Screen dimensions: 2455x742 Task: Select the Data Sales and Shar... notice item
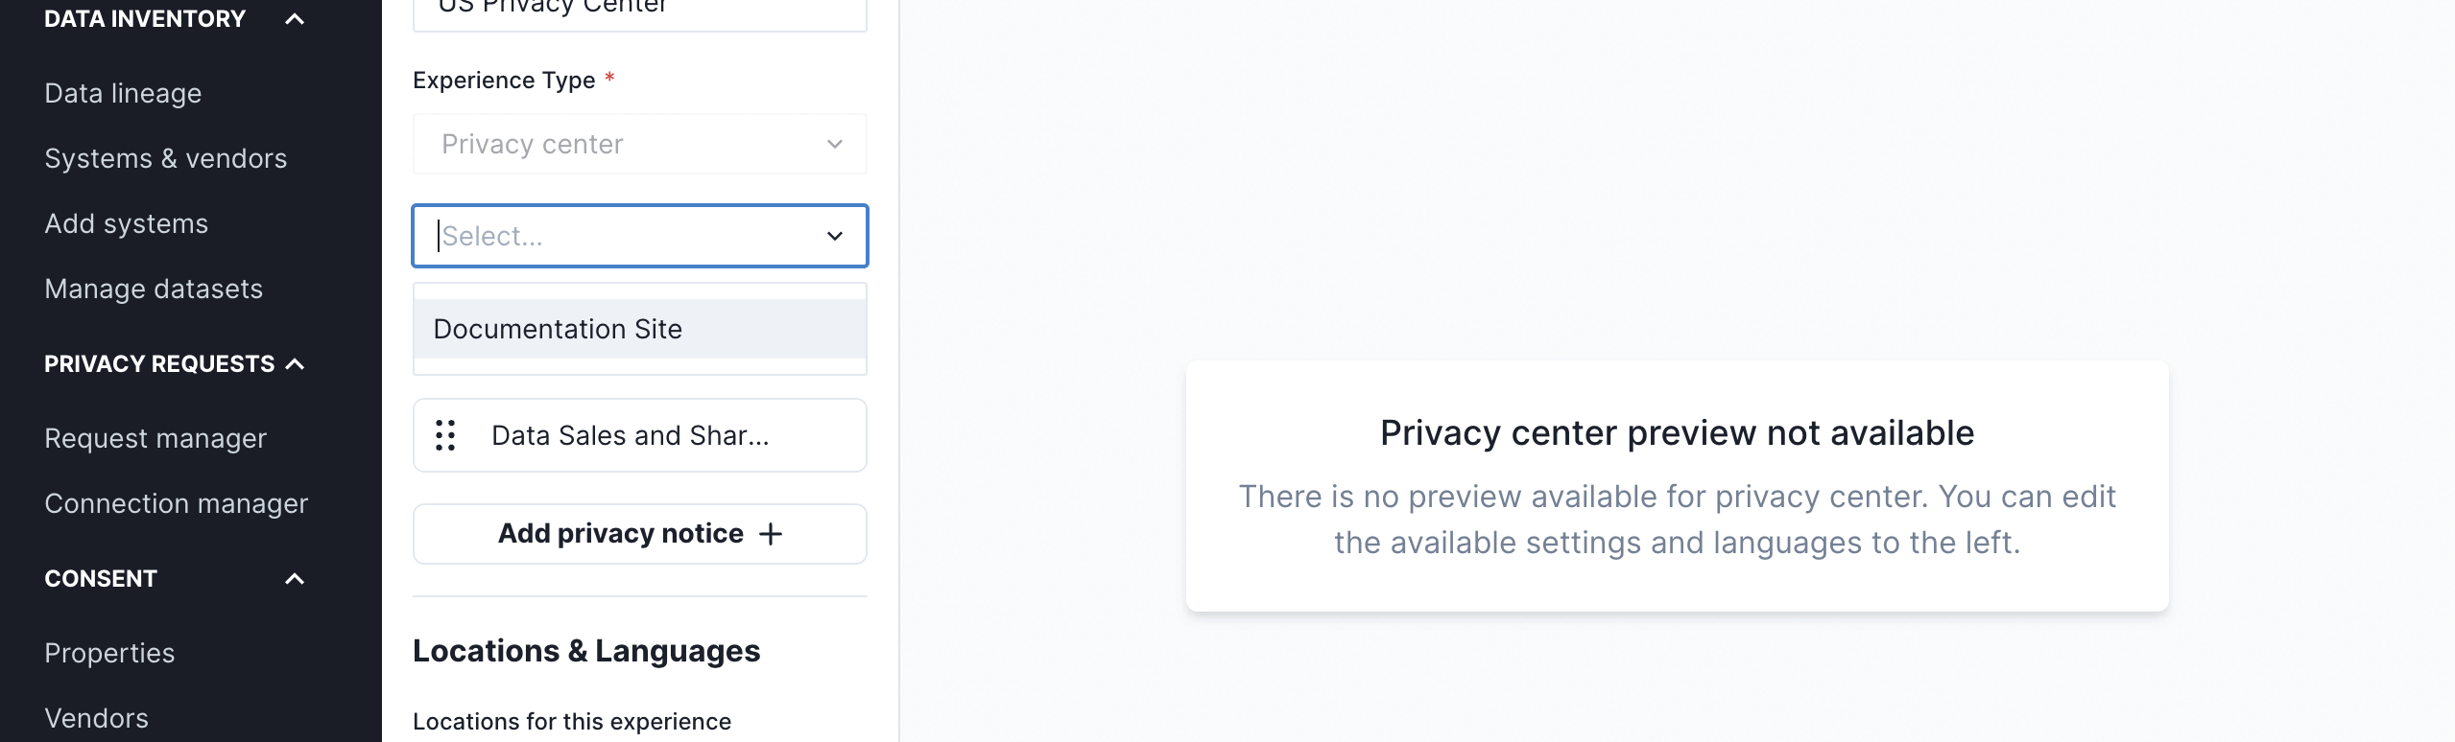(640, 435)
